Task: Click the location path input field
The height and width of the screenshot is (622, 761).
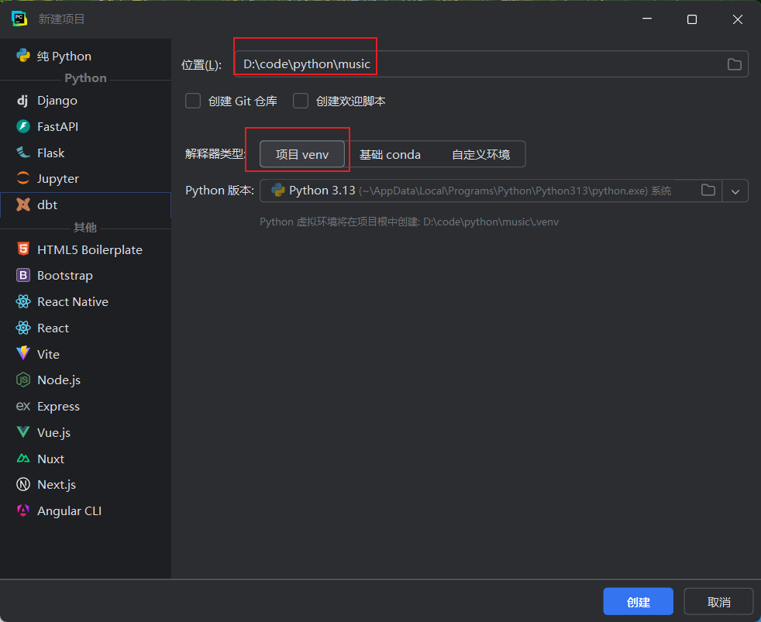Action: tap(491, 64)
